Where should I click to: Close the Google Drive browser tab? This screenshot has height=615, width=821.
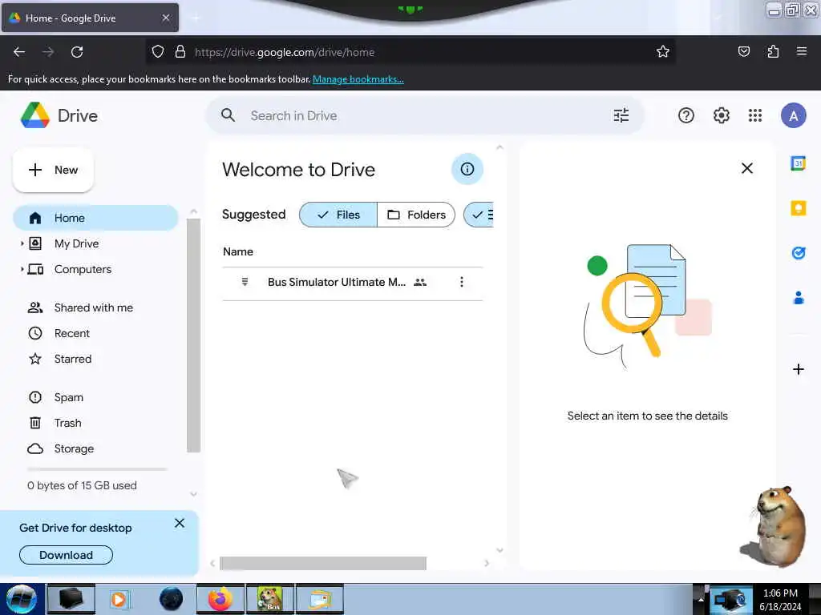pos(166,18)
